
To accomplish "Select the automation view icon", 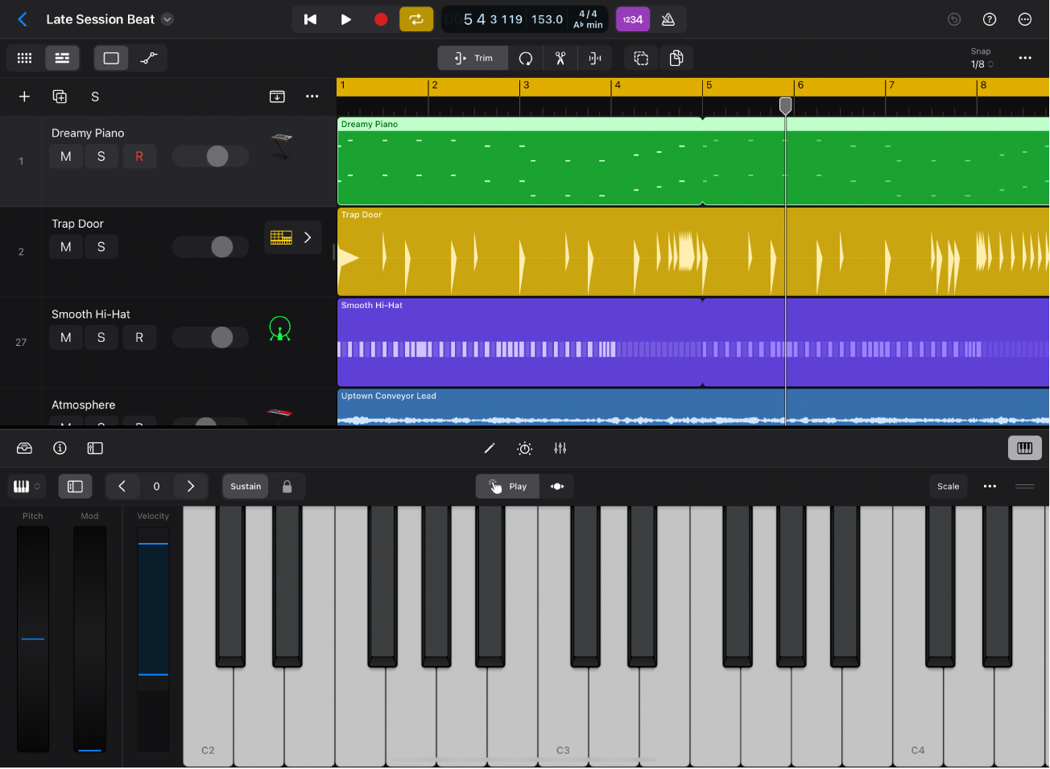I will click(x=148, y=57).
